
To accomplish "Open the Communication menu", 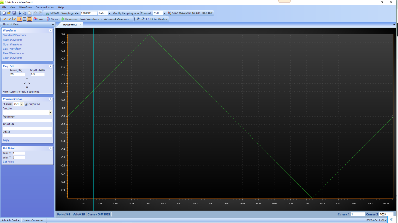I will point(45,7).
